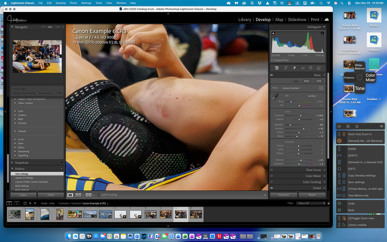The width and height of the screenshot is (387, 242).
Task: Expand the Tone Curve panel
Action: point(313,170)
